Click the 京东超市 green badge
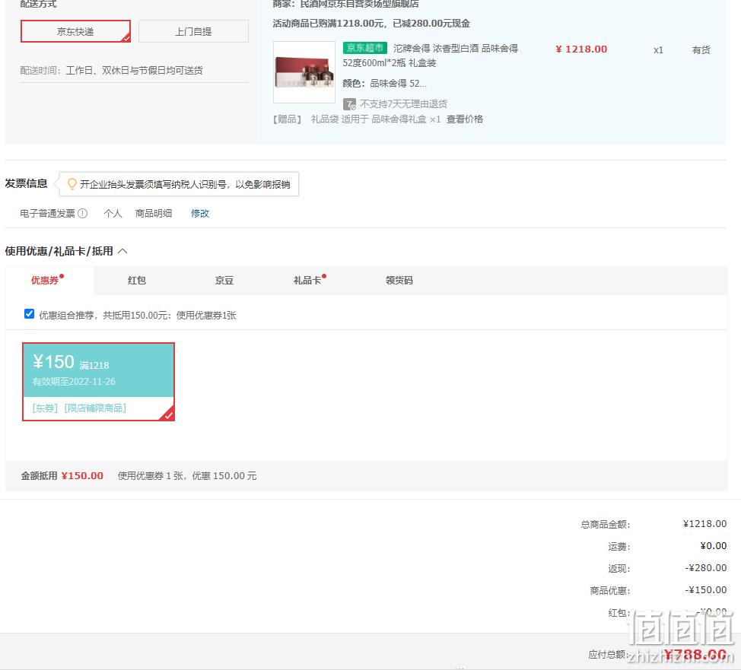The image size is (741, 670). pyautogui.click(x=365, y=48)
